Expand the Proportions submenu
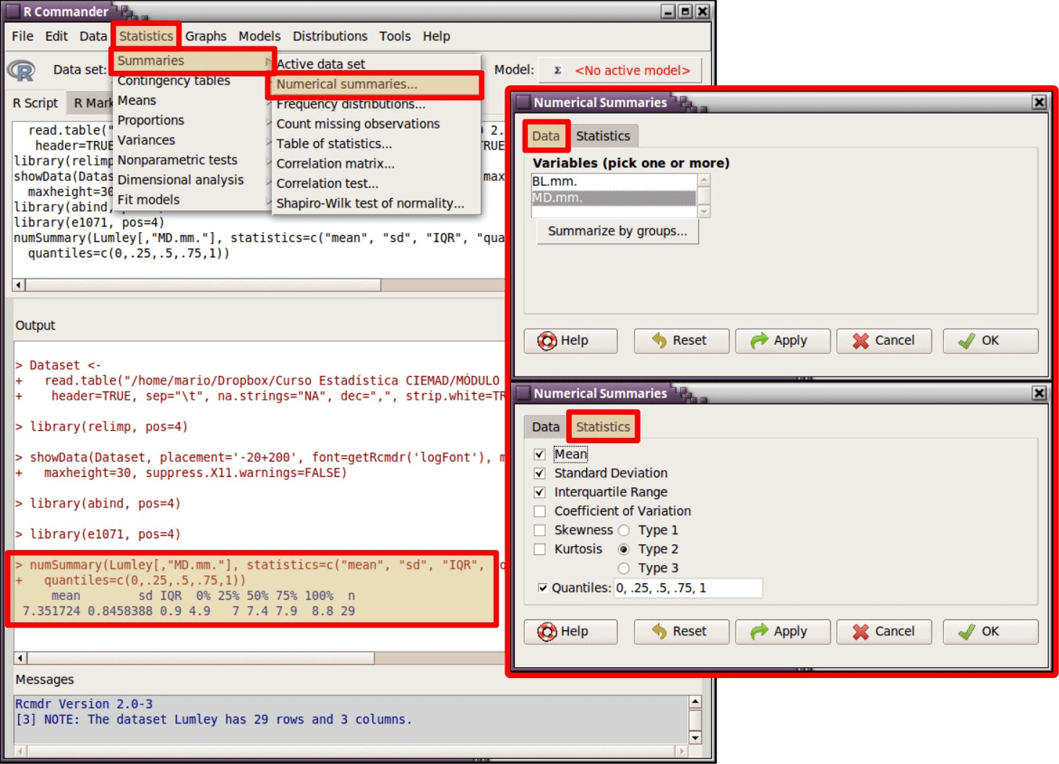The image size is (1059, 764). 192,120
